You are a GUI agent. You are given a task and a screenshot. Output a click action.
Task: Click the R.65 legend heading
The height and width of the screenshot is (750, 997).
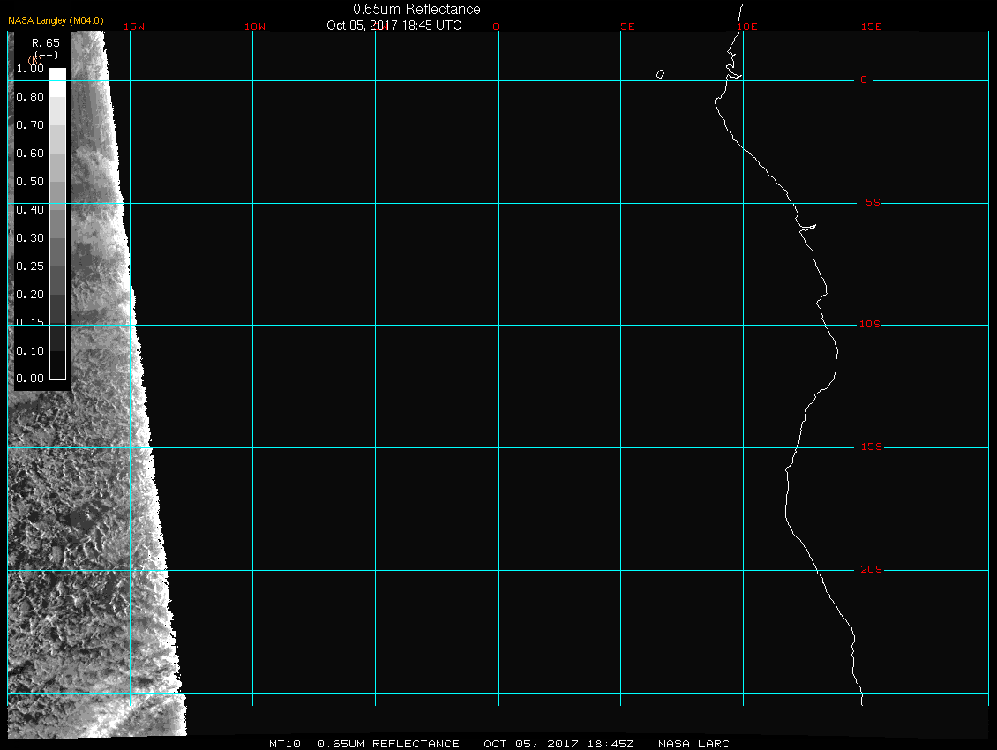tap(45, 42)
